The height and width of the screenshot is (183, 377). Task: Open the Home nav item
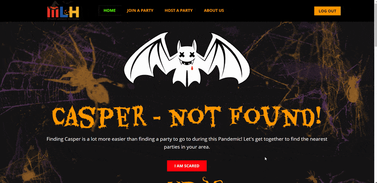coord(110,10)
